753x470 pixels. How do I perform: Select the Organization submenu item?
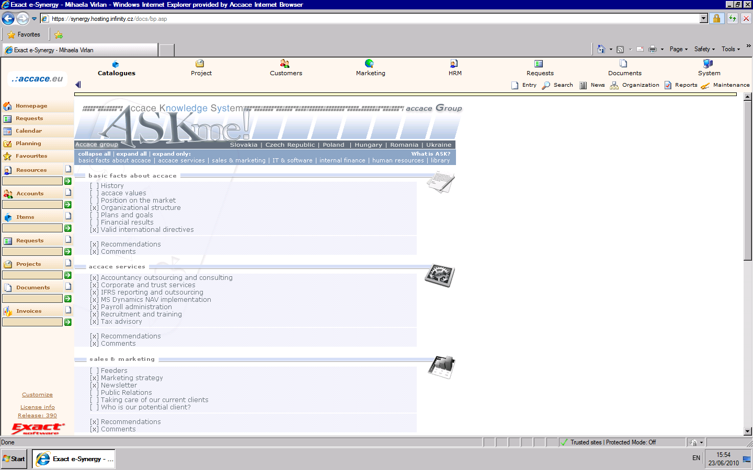click(635, 85)
